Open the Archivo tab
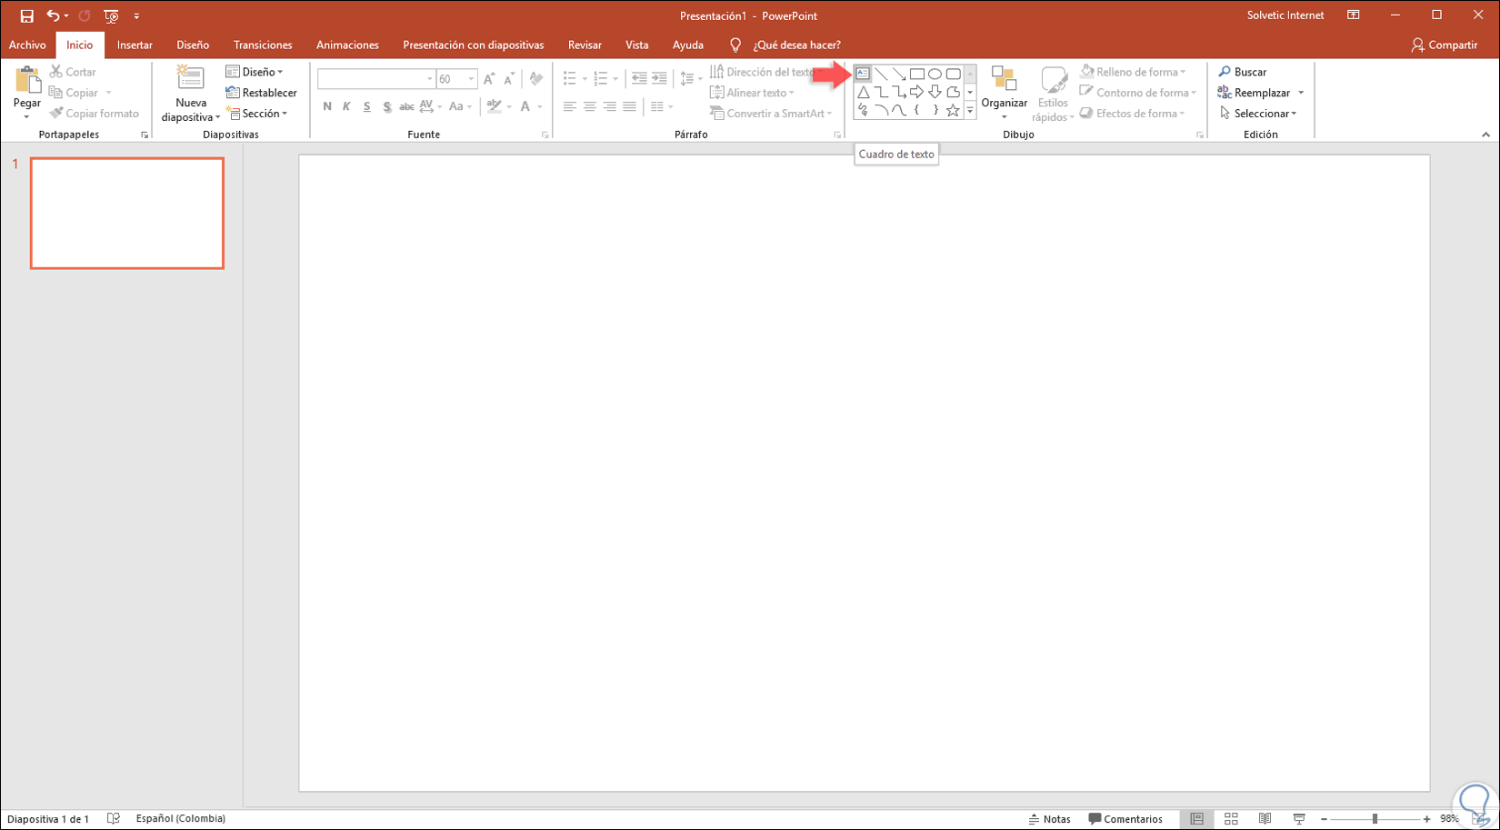Screen dimensions: 1500x830 (27, 45)
